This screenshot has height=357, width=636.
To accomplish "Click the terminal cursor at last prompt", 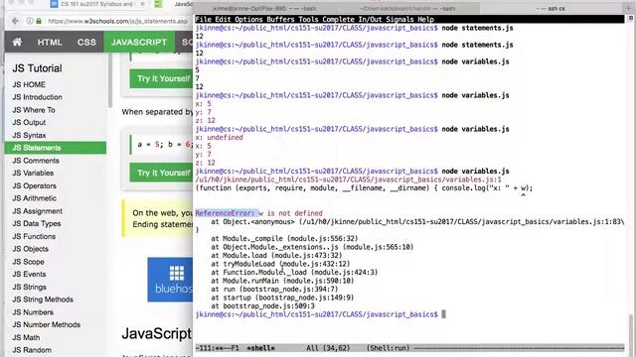I will click(443, 314).
